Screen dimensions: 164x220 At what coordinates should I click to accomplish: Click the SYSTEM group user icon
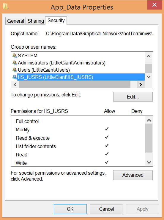pos(15,56)
